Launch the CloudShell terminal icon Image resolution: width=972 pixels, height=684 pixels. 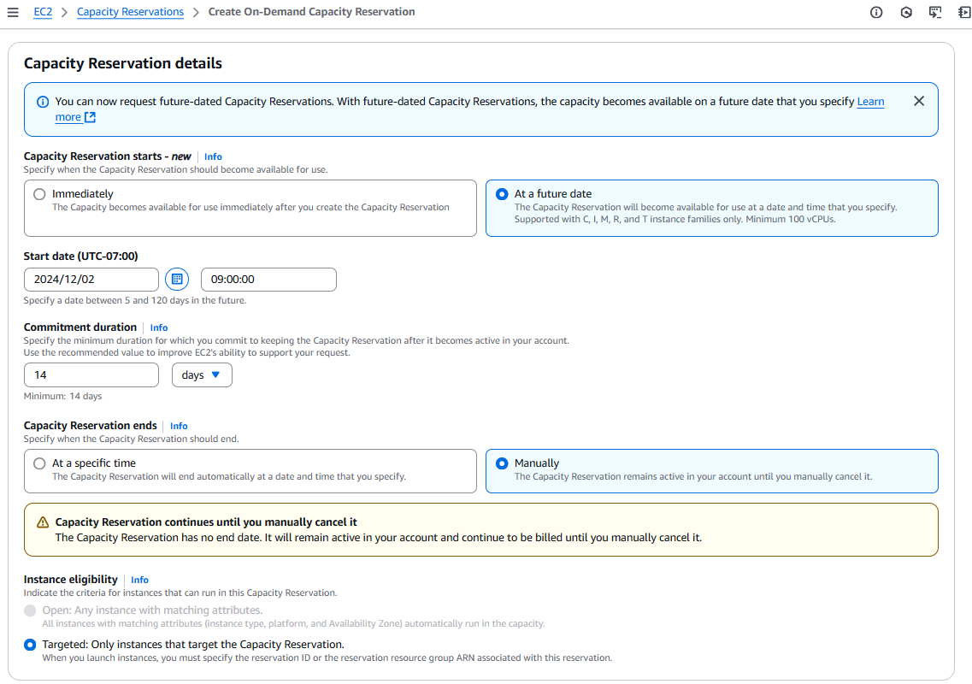tap(935, 13)
